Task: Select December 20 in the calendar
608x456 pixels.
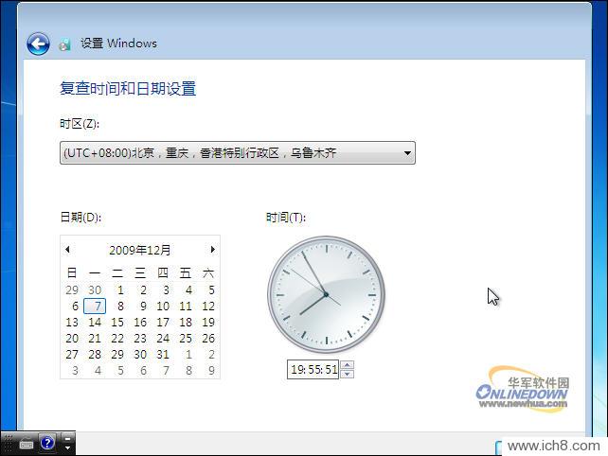Action: click(x=72, y=339)
